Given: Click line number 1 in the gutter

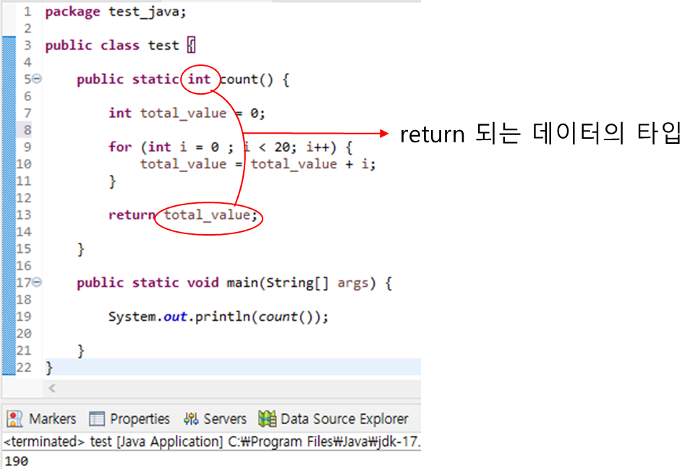Looking at the screenshot, I should (27, 12).
